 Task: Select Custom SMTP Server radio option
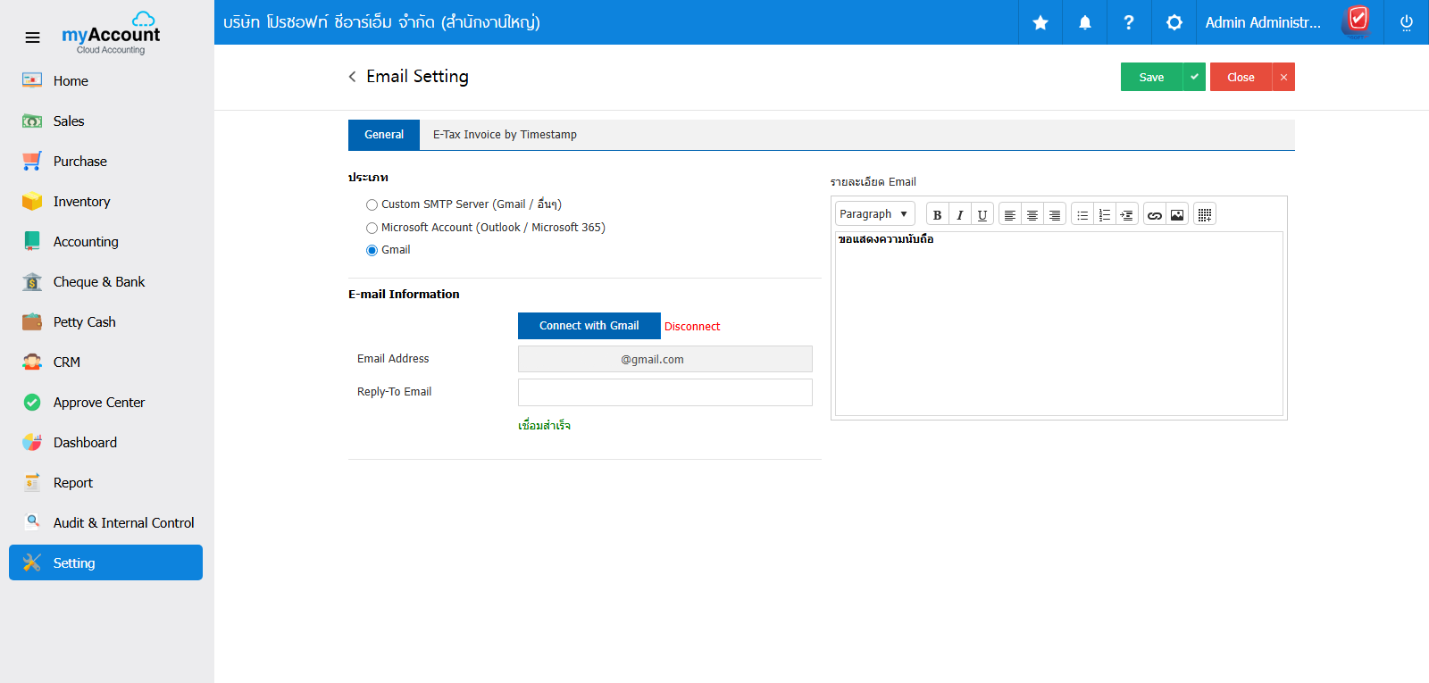372,205
